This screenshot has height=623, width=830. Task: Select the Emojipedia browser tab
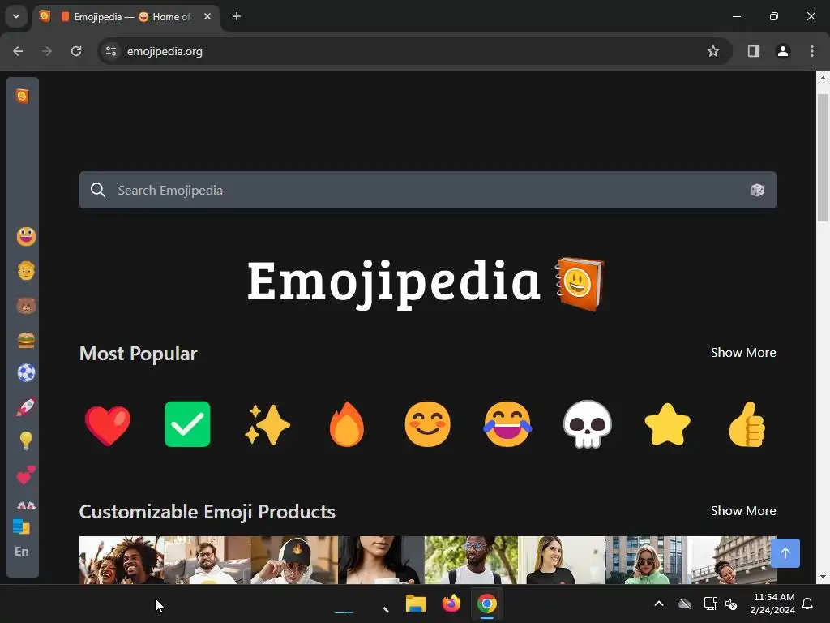(x=126, y=17)
